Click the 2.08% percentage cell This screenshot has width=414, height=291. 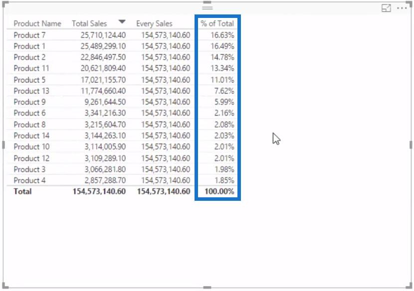point(224,124)
